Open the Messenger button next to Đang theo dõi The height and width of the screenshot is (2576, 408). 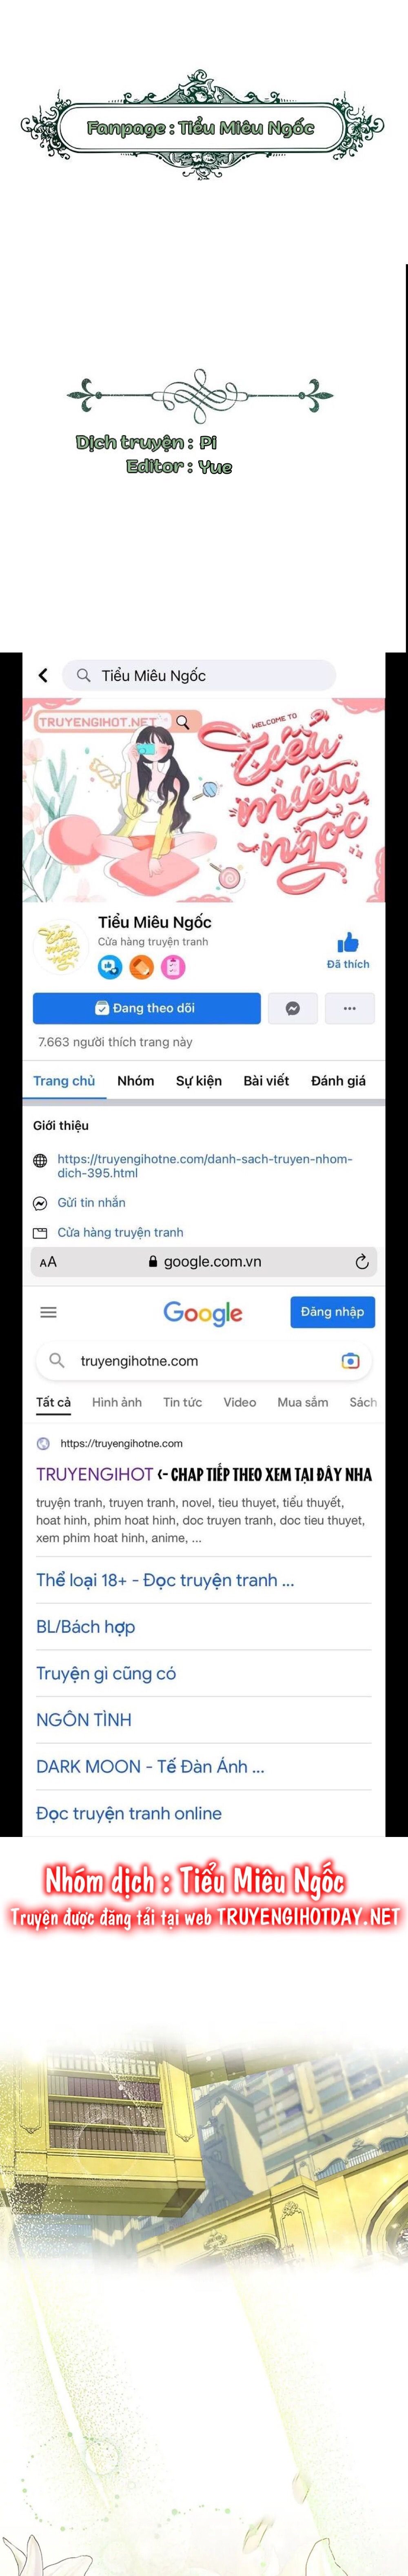[293, 1008]
